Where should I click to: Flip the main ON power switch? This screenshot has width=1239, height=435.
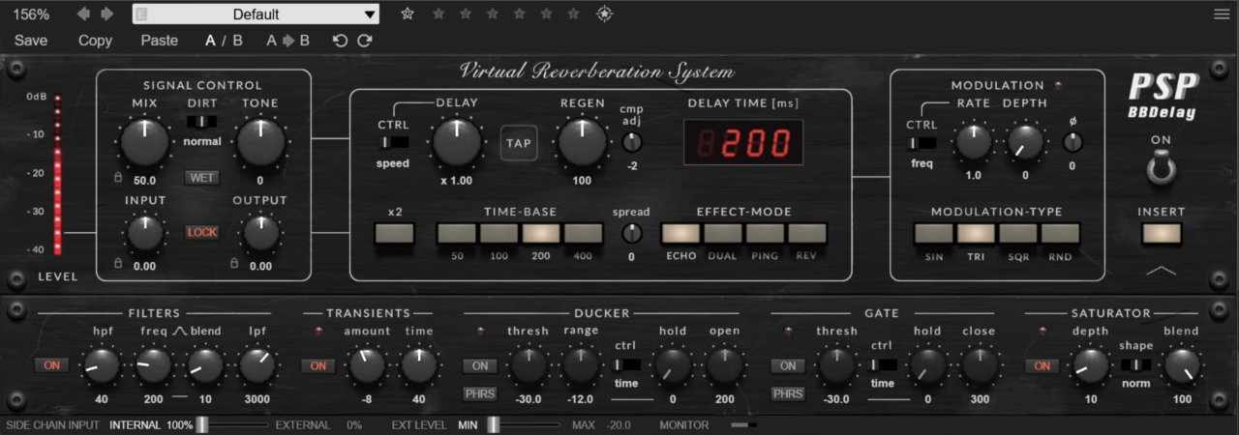pos(1161,168)
